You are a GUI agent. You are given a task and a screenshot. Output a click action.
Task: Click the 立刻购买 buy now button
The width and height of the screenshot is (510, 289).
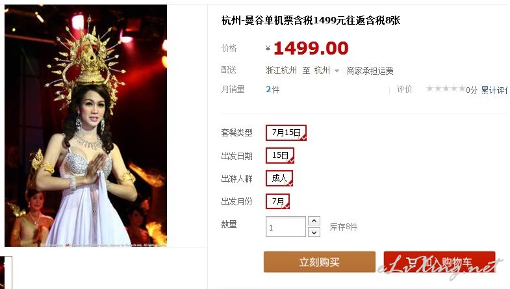[x=320, y=262]
